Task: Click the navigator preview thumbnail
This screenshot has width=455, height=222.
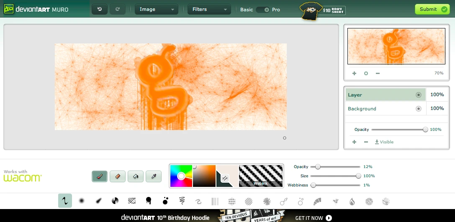Action: [x=396, y=46]
